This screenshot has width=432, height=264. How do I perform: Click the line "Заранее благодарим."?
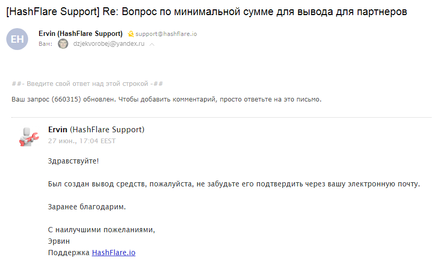(87, 207)
